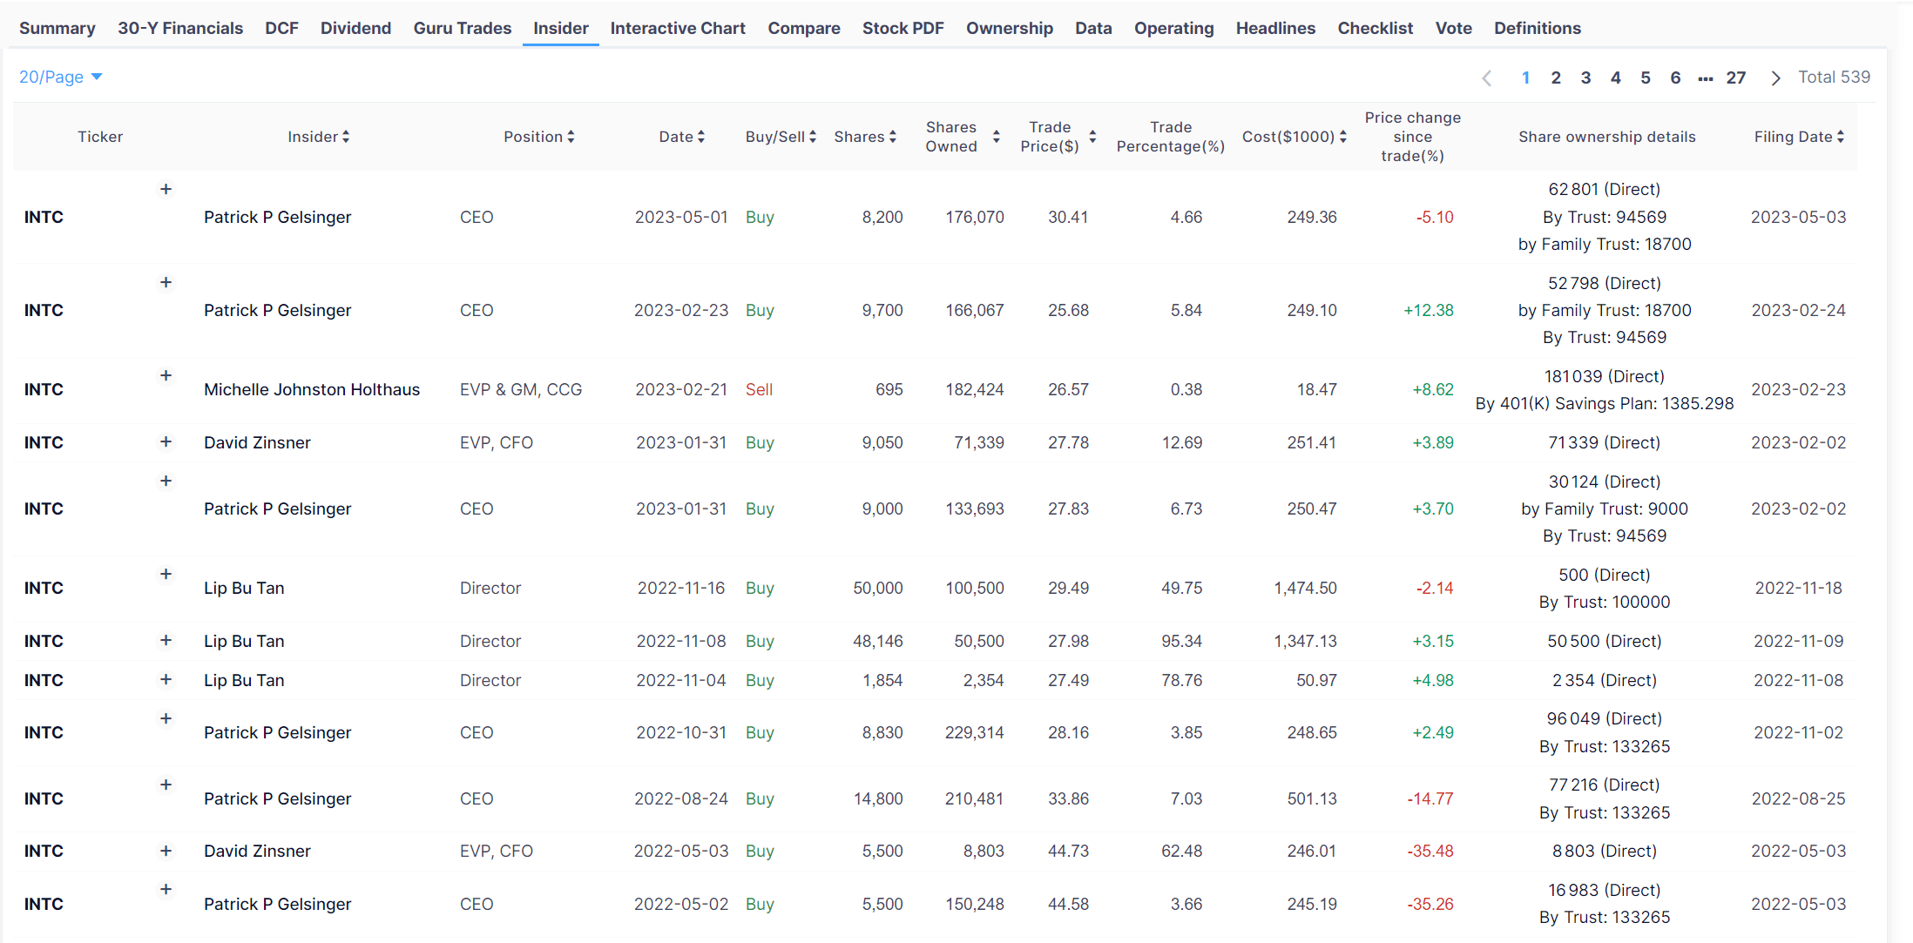The height and width of the screenshot is (943, 1913).
Task: Go to next page arrow
Action: [1775, 77]
